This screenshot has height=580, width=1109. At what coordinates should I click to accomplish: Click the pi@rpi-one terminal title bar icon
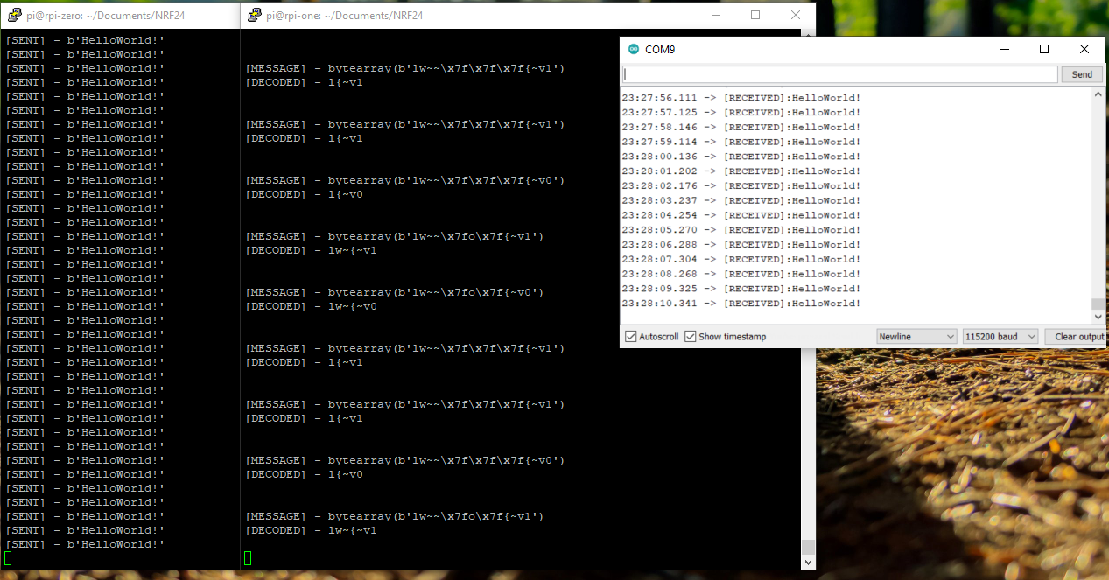254,15
